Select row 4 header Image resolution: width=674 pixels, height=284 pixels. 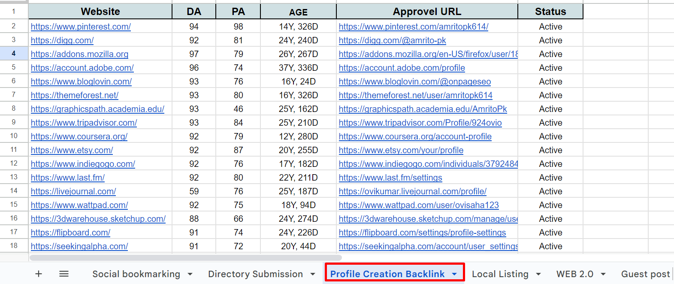pos(14,54)
